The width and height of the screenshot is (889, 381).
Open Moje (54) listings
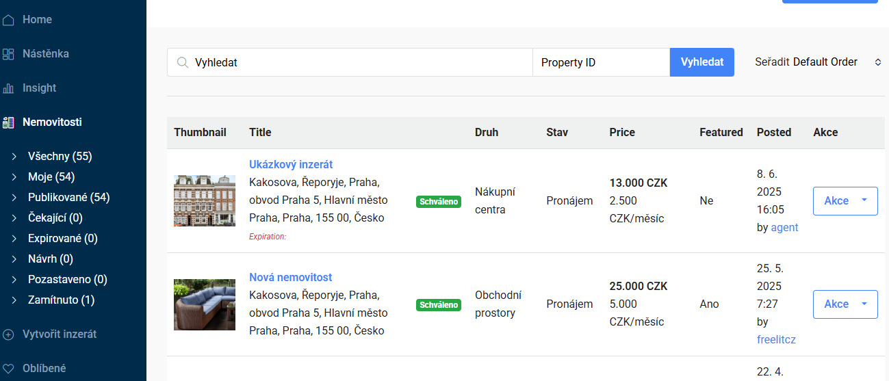pyautogui.click(x=51, y=177)
